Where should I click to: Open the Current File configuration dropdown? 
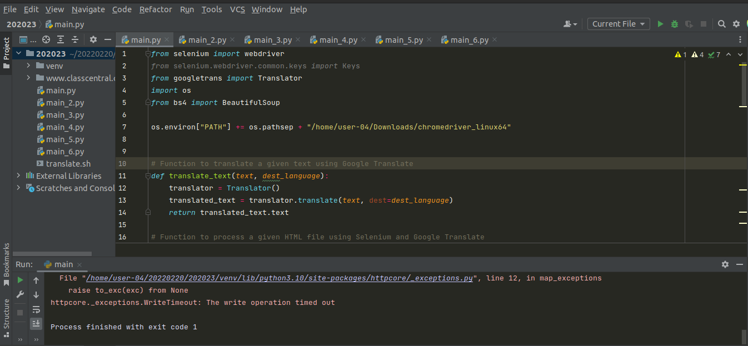[x=619, y=24]
